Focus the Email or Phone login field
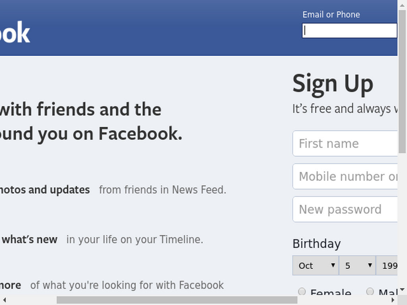Image resolution: width=407 pixels, height=305 pixels. tap(350, 31)
